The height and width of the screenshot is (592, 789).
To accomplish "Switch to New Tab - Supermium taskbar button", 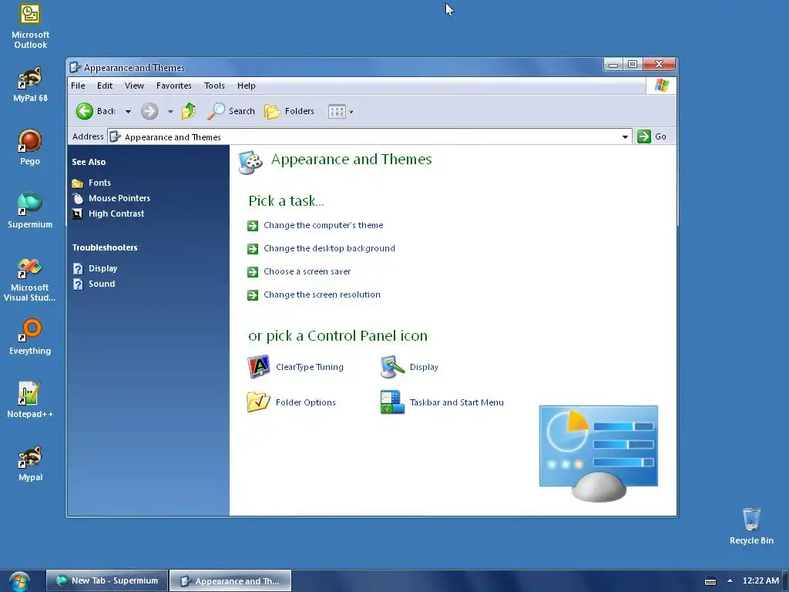I will (x=106, y=580).
